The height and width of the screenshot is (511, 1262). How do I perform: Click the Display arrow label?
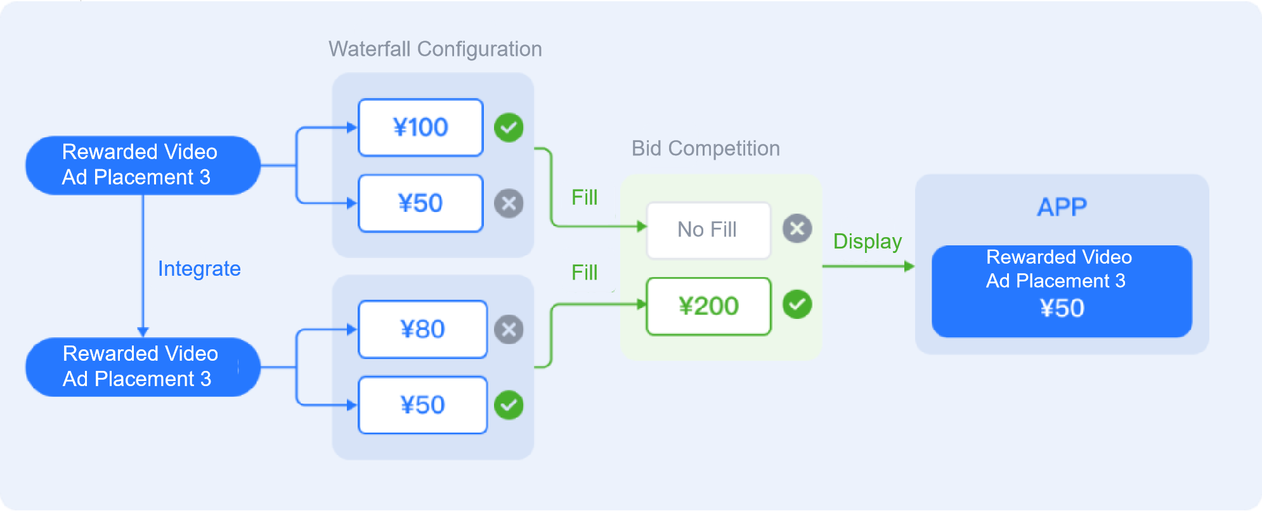(867, 242)
